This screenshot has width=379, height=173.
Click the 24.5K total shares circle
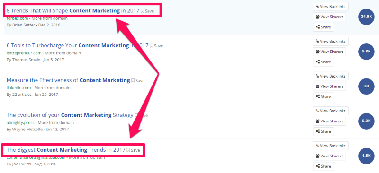(x=366, y=17)
